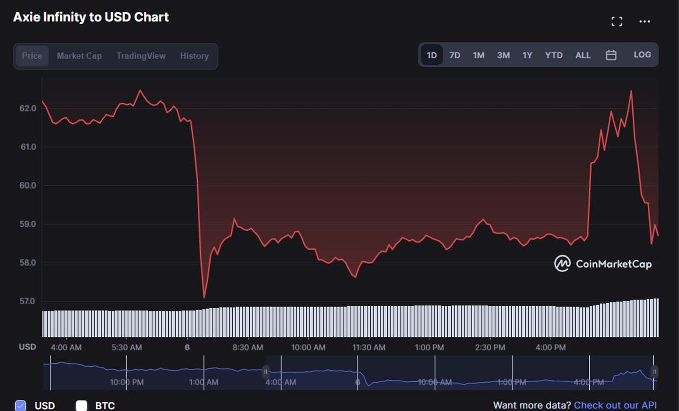This screenshot has width=679, height=411.
Task: Select the 7D time range
Action: (455, 55)
